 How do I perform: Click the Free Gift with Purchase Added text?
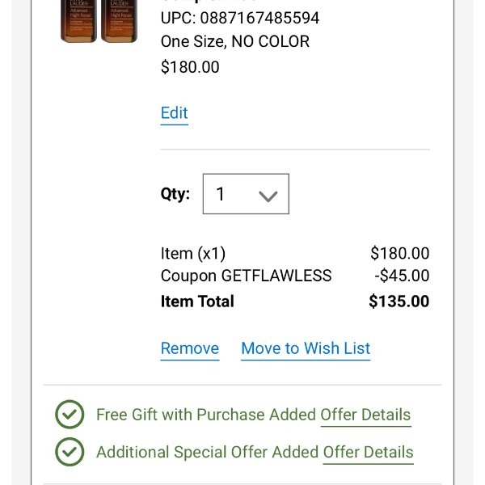206,415
